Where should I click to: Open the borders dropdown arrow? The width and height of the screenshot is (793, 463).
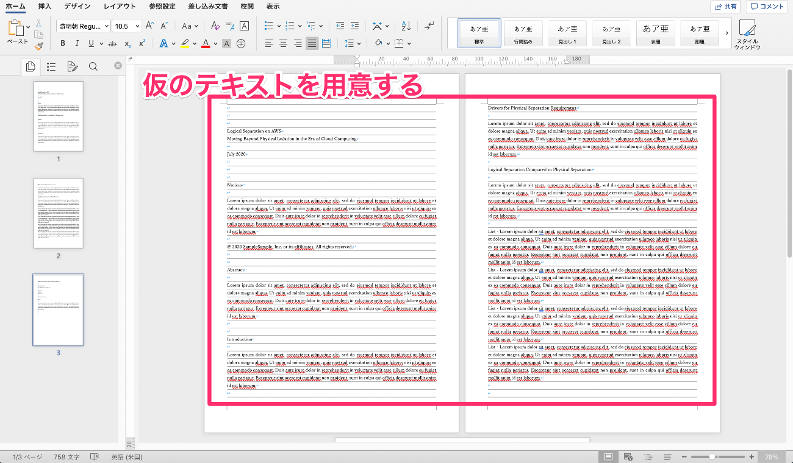pos(409,43)
